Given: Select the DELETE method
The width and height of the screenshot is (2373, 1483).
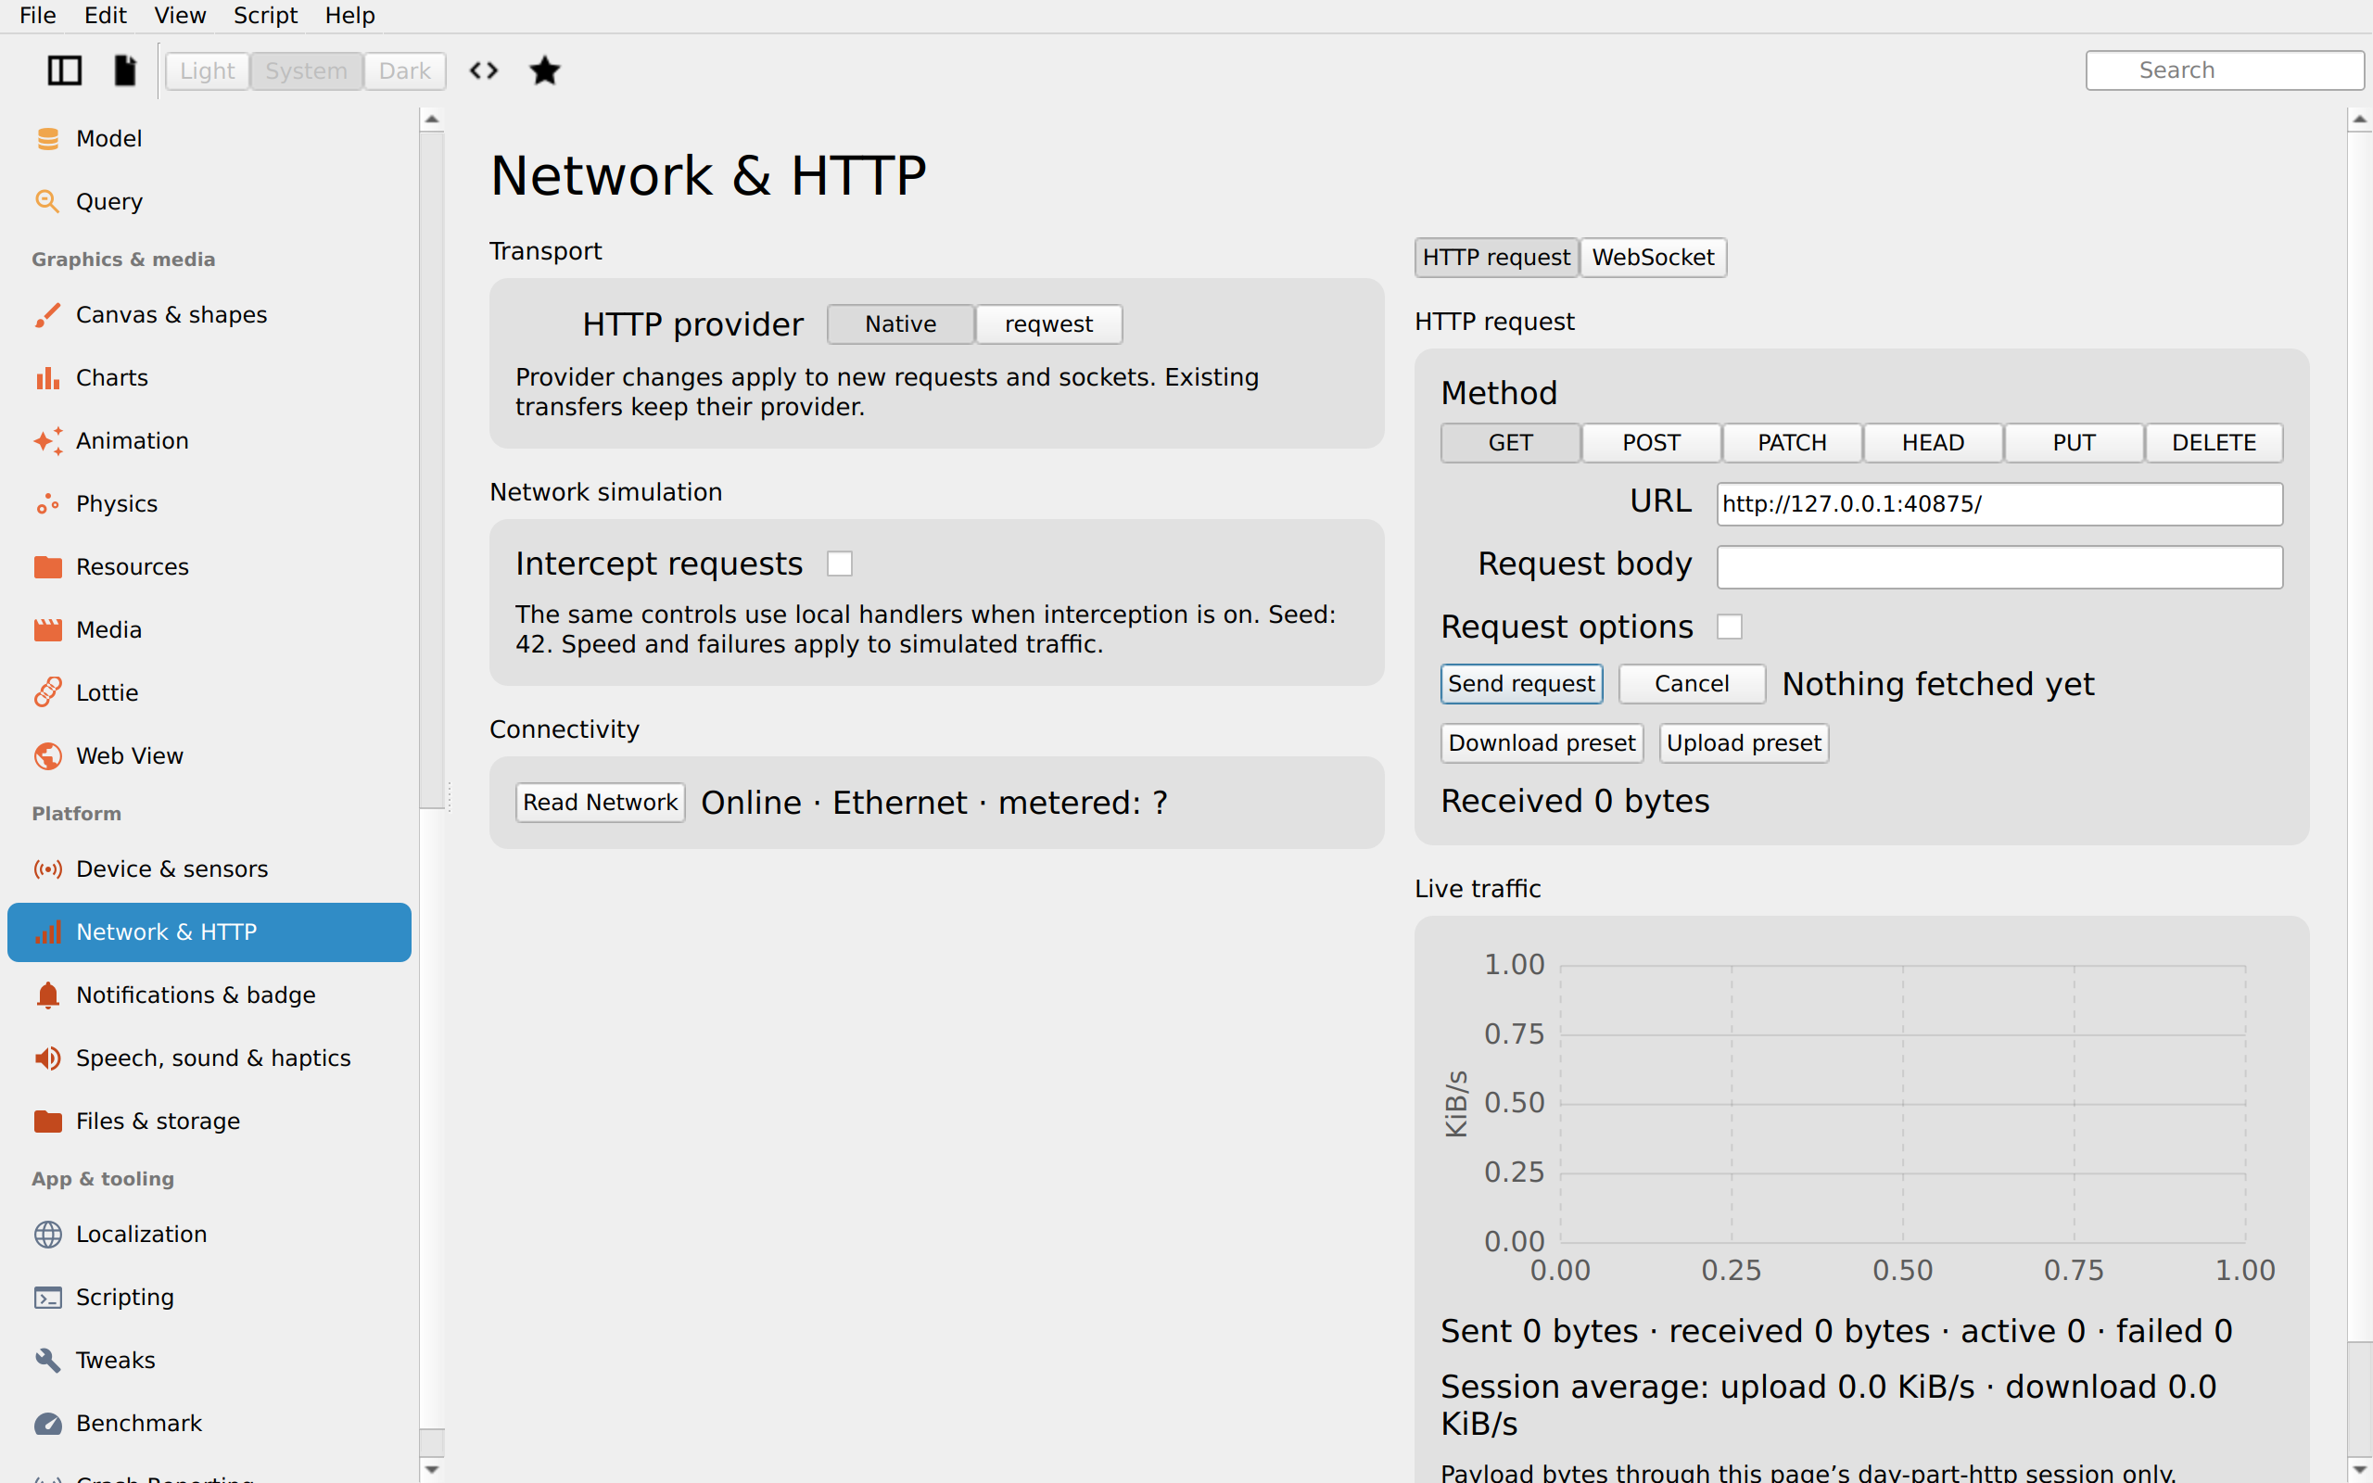Looking at the screenshot, I should pyautogui.click(x=2214, y=443).
